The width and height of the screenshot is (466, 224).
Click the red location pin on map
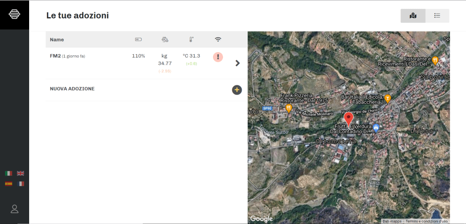click(349, 119)
